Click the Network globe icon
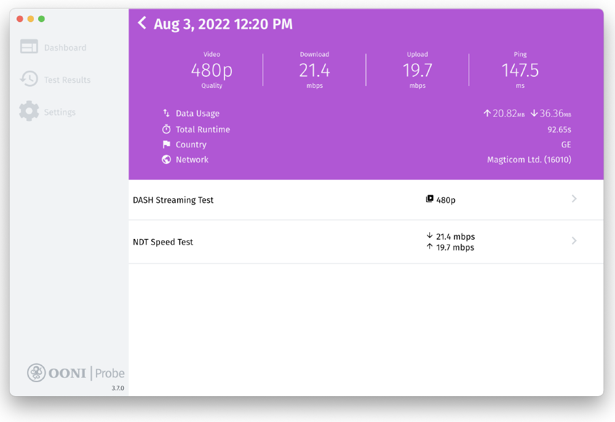Image resolution: width=615 pixels, height=422 pixels. coord(166,159)
